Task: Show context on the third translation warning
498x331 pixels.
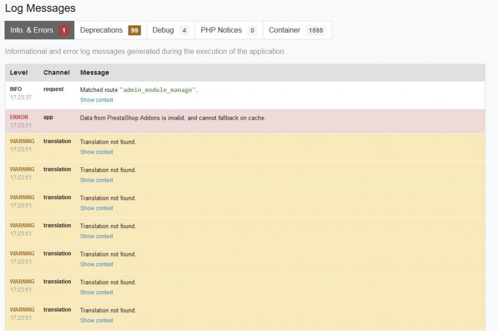Action: click(97, 208)
